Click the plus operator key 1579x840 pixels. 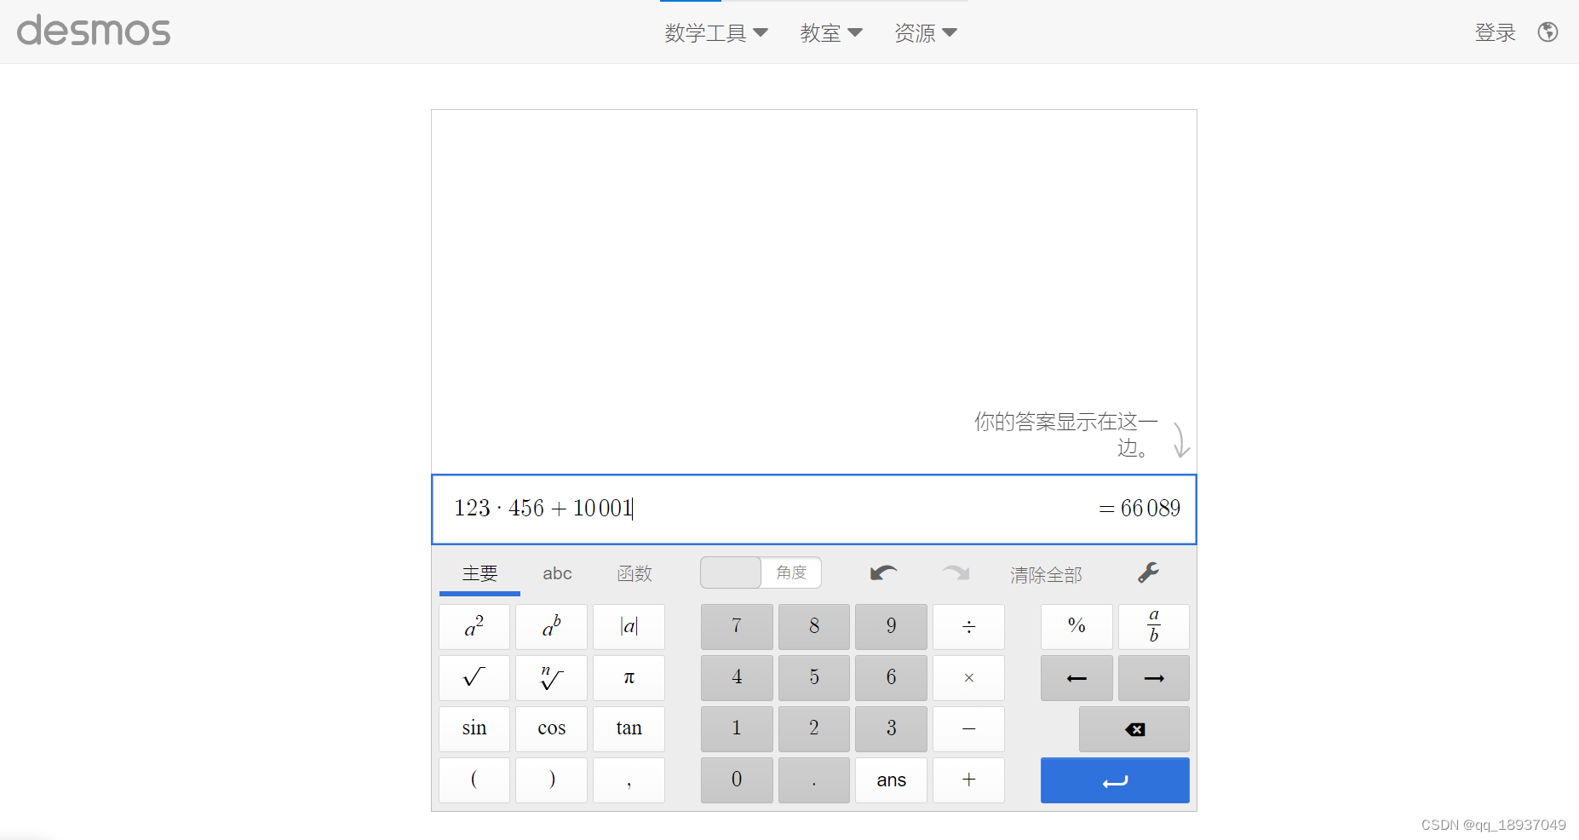coord(968,780)
